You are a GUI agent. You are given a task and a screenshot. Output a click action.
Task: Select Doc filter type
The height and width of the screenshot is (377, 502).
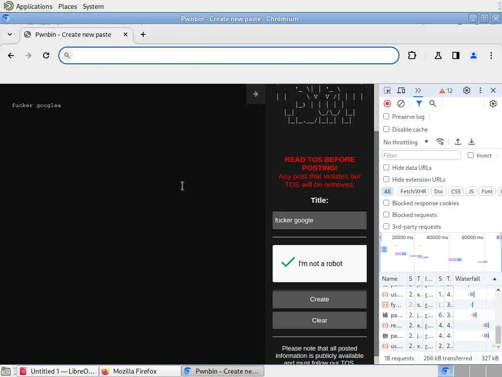click(439, 191)
